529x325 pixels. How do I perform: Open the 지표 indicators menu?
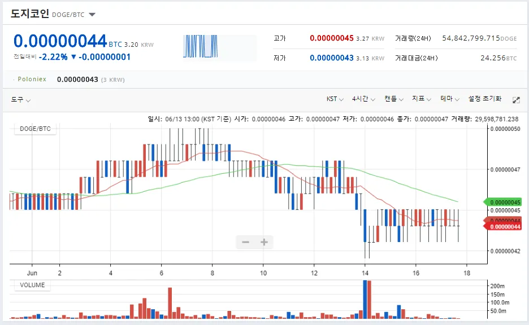pos(422,99)
